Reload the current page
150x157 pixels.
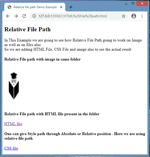24,16
